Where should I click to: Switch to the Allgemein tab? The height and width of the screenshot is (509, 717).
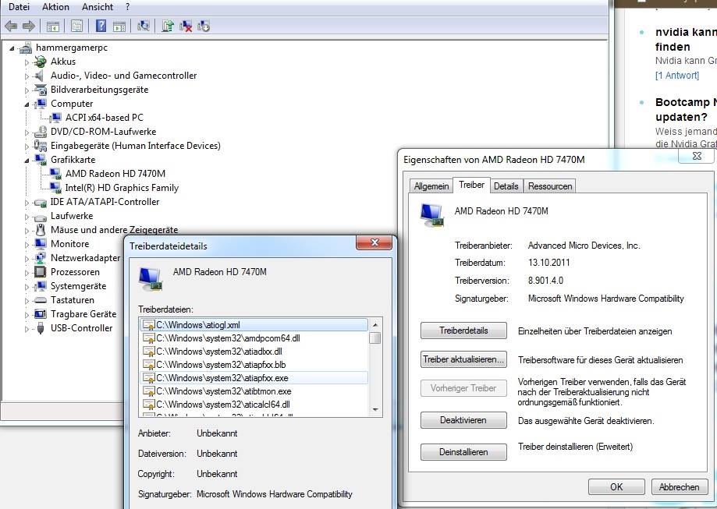(x=431, y=186)
